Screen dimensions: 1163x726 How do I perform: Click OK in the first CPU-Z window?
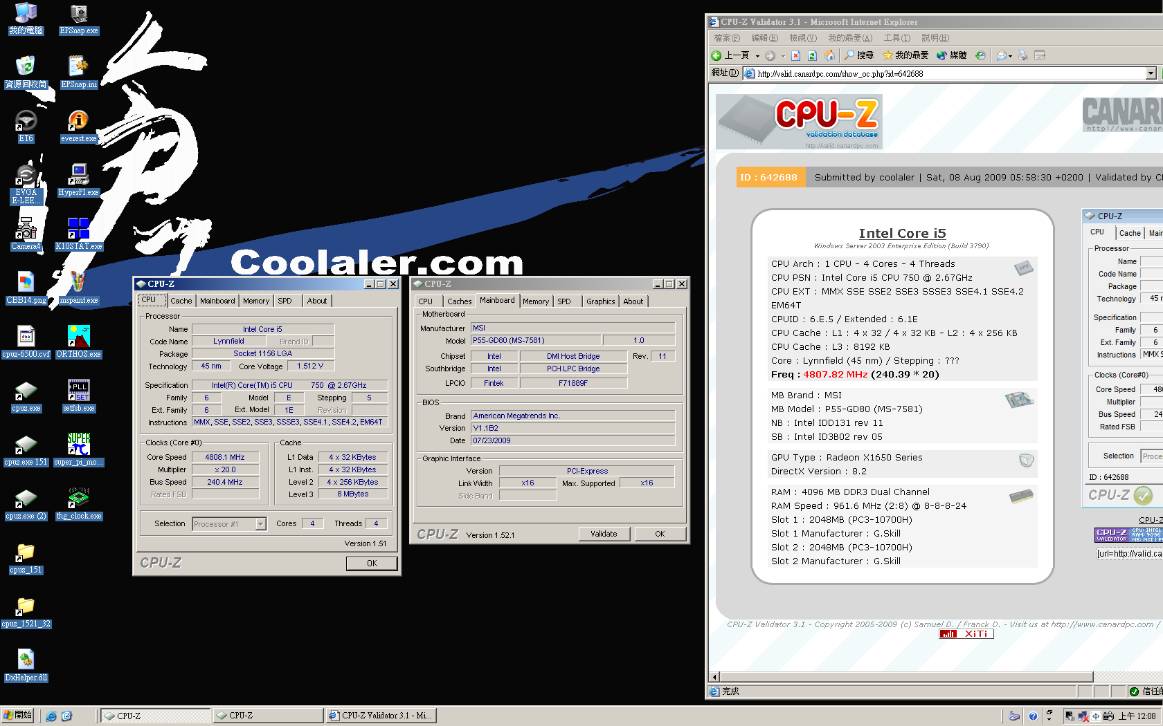click(x=372, y=564)
